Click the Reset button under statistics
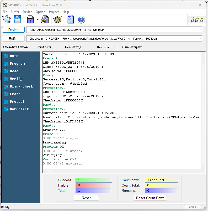The height and width of the screenshot is (211, 208). [86, 198]
